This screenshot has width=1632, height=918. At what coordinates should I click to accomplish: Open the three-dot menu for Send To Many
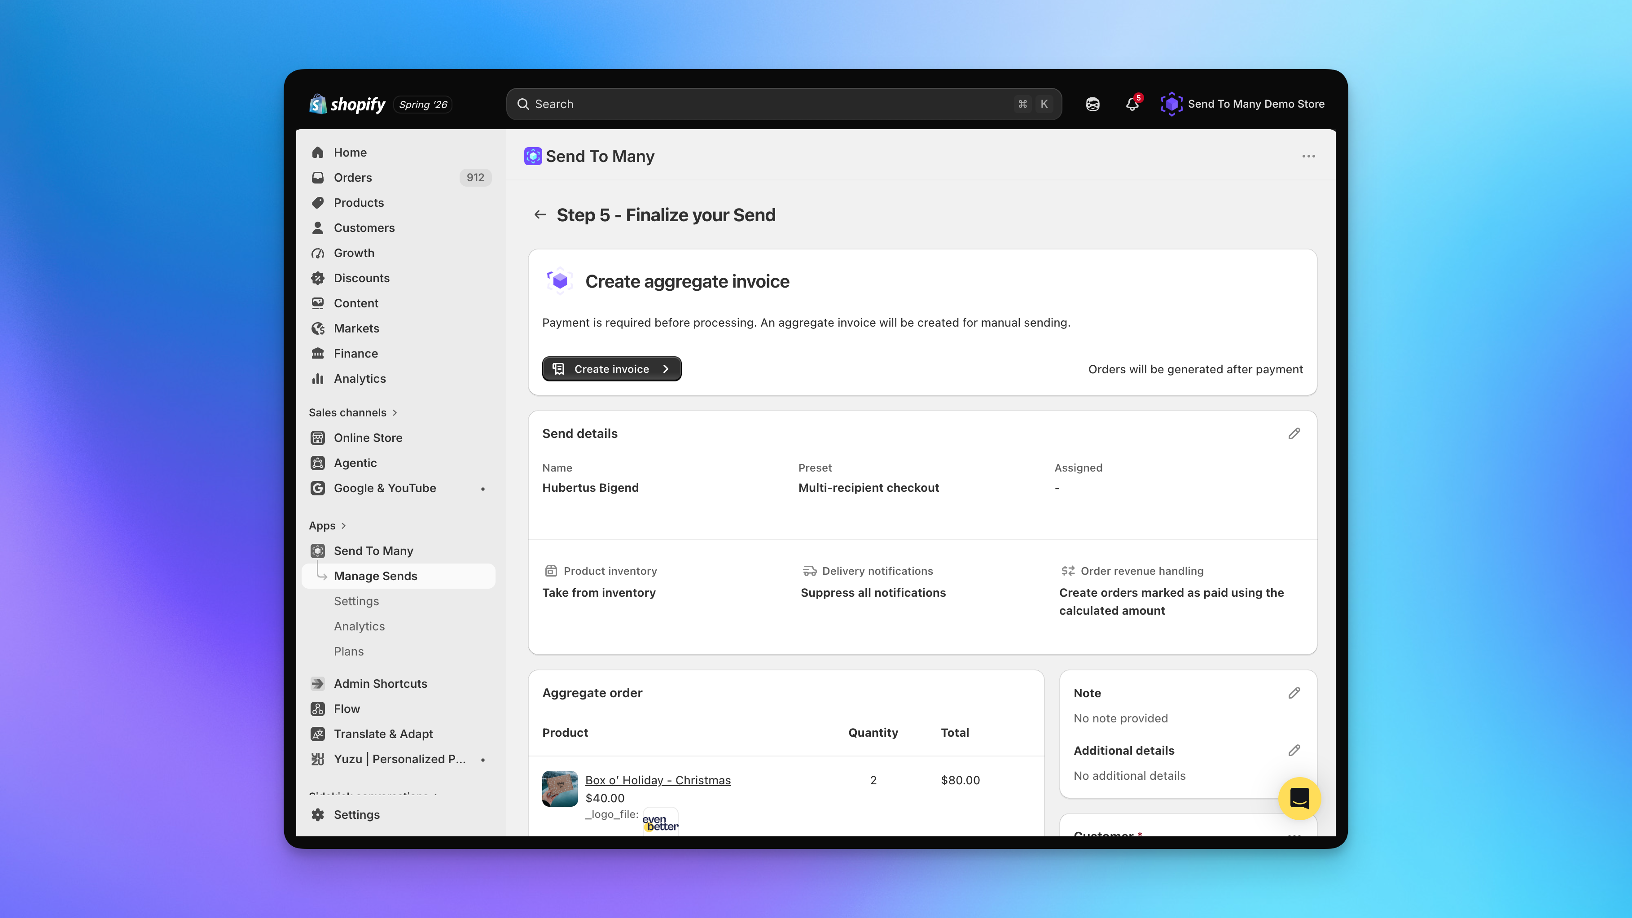[1308, 157]
